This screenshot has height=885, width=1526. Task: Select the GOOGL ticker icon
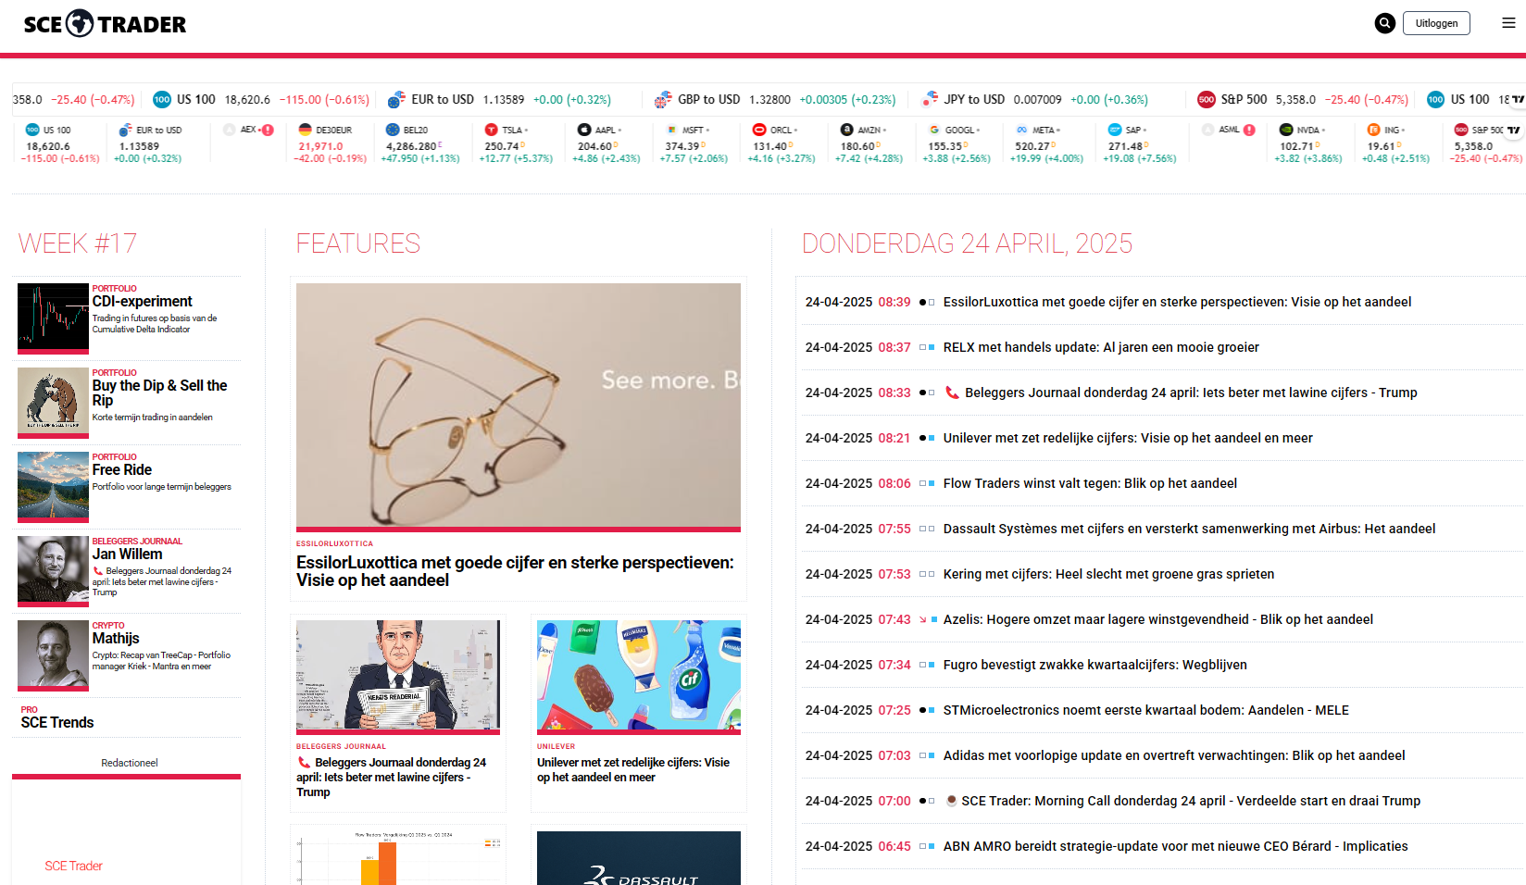pyautogui.click(x=935, y=130)
